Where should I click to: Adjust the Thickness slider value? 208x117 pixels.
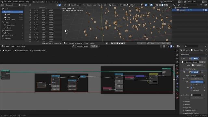(197, 79)
